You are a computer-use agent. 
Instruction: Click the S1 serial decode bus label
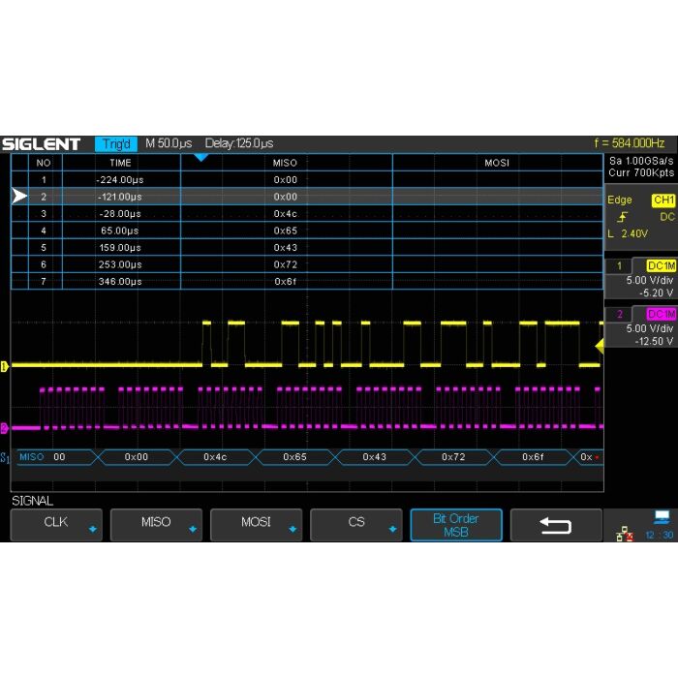[x=6, y=456]
